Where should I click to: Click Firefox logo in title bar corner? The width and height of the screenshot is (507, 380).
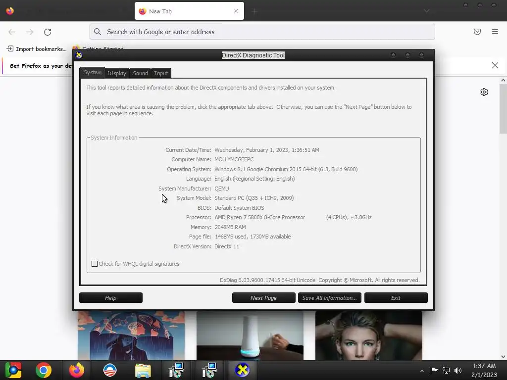click(10, 11)
